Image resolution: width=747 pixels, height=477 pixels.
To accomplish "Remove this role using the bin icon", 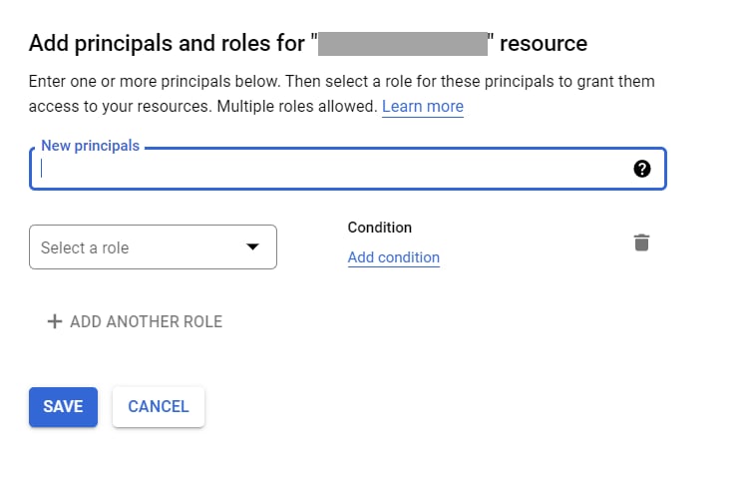I will click(x=641, y=242).
